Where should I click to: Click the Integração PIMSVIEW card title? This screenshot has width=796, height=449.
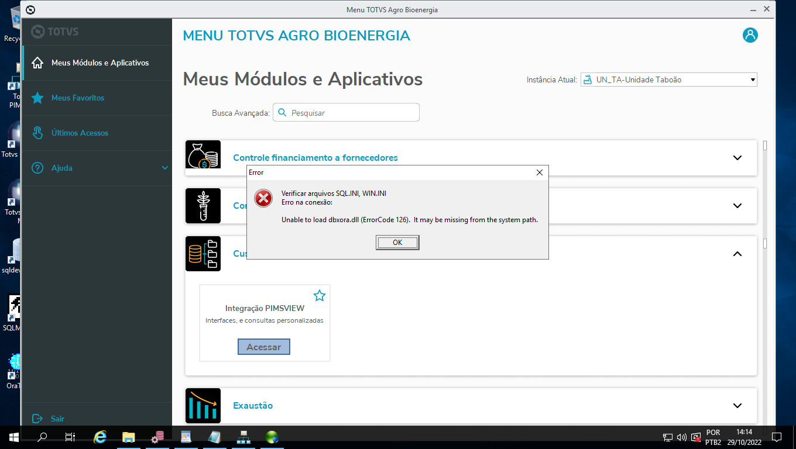[265, 308]
